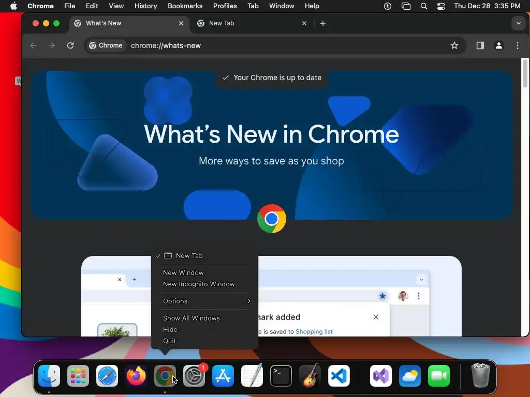Click the Chrome logo on the page
The image size is (530, 397).
[x=271, y=219]
